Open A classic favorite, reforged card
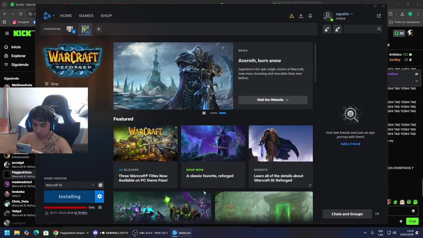This screenshot has width=423, height=238. pyautogui.click(x=213, y=156)
